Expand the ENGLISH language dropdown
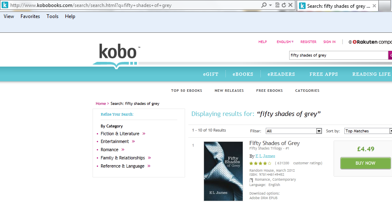 pyautogui.click(x=285, y=42)
